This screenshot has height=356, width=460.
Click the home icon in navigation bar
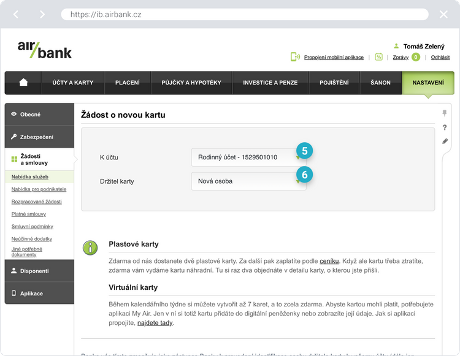23,83
